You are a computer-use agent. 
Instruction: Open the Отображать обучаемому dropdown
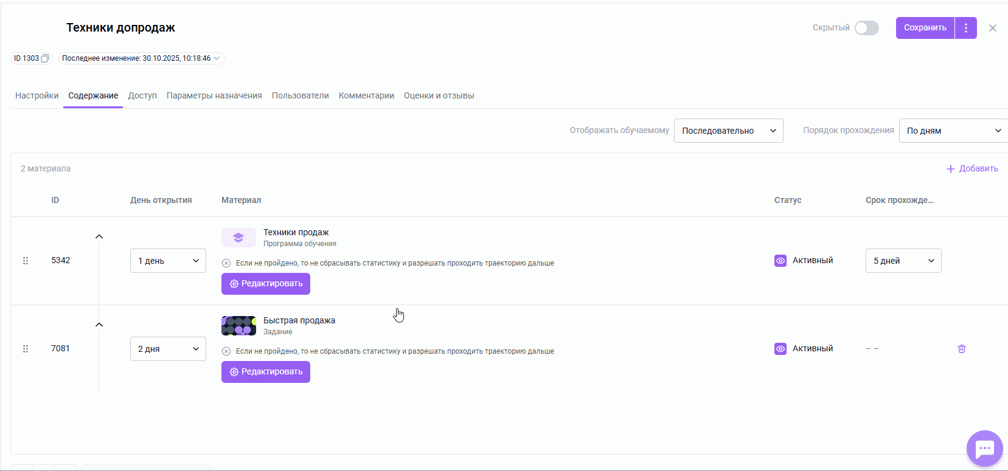tap(729, 131)
